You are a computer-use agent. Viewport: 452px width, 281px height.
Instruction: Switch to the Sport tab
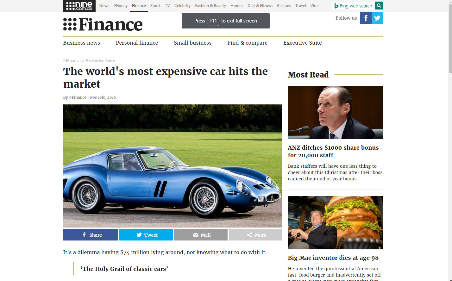(x=155, y=6)
